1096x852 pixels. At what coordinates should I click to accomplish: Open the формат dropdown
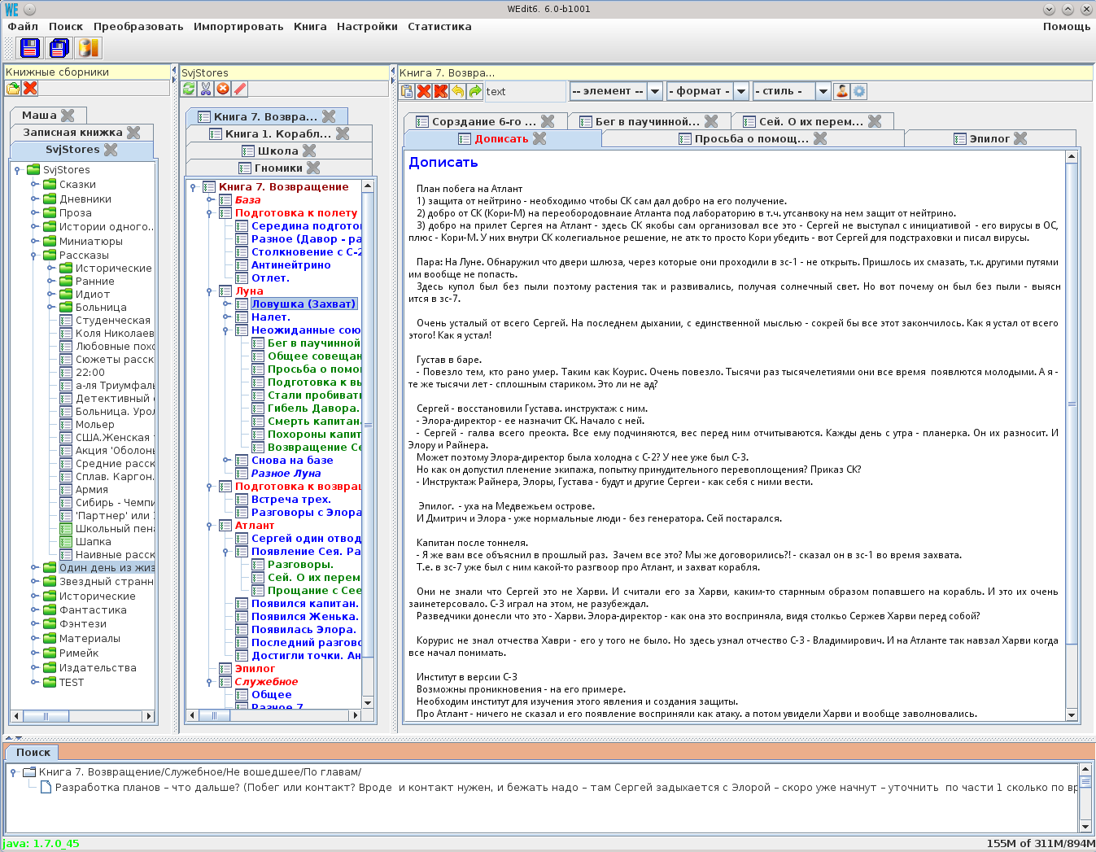[x=741, y=91]
